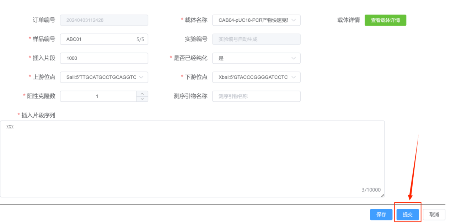Open the 载体名称 dropdown
Image resolution: width=451 pixels, height=223 pixels.
point(256,20)
